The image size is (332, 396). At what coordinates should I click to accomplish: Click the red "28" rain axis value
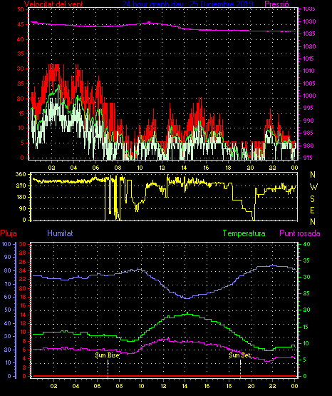coord(23,253)
